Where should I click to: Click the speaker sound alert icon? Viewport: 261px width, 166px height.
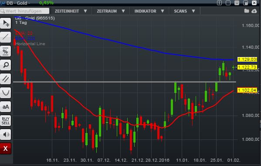6,134
